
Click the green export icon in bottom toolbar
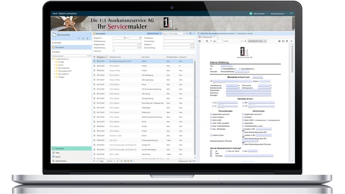tap(125, 161)
